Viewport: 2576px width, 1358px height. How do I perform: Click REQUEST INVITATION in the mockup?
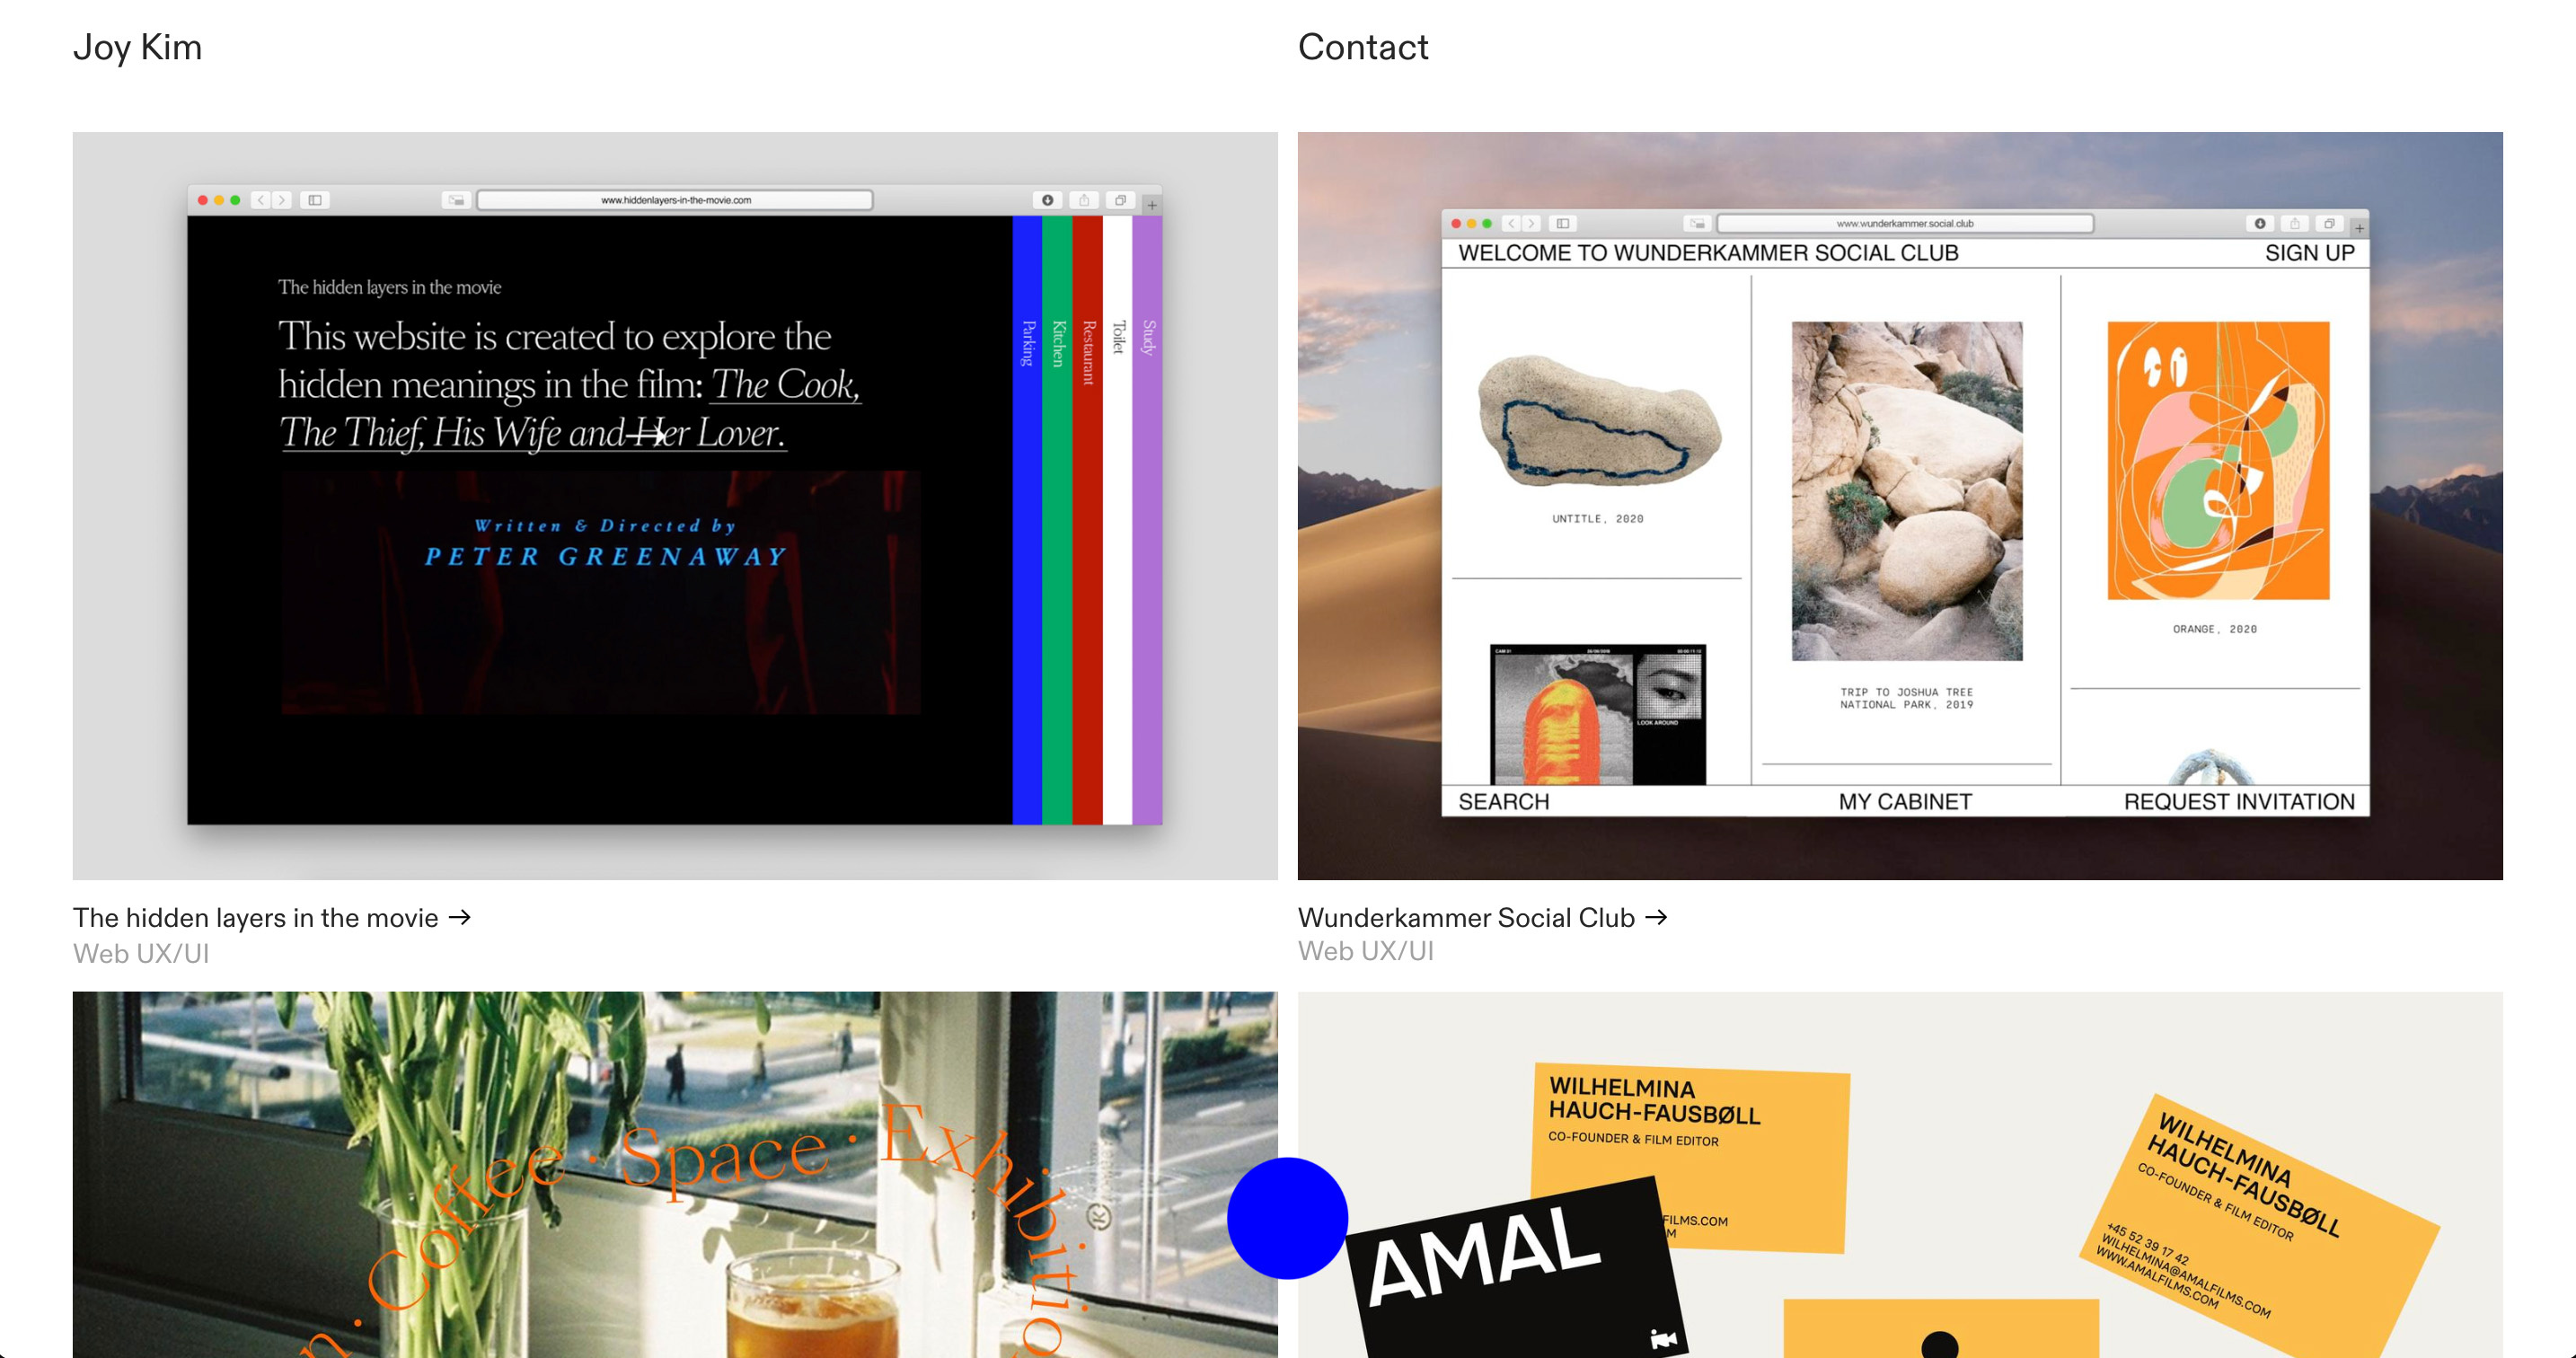[x=2238, y=801]
